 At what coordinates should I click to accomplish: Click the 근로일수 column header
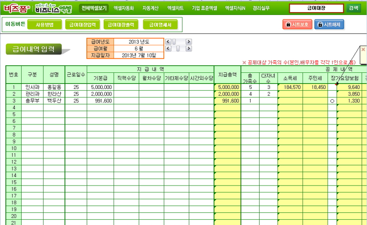[x=76, y=75]
